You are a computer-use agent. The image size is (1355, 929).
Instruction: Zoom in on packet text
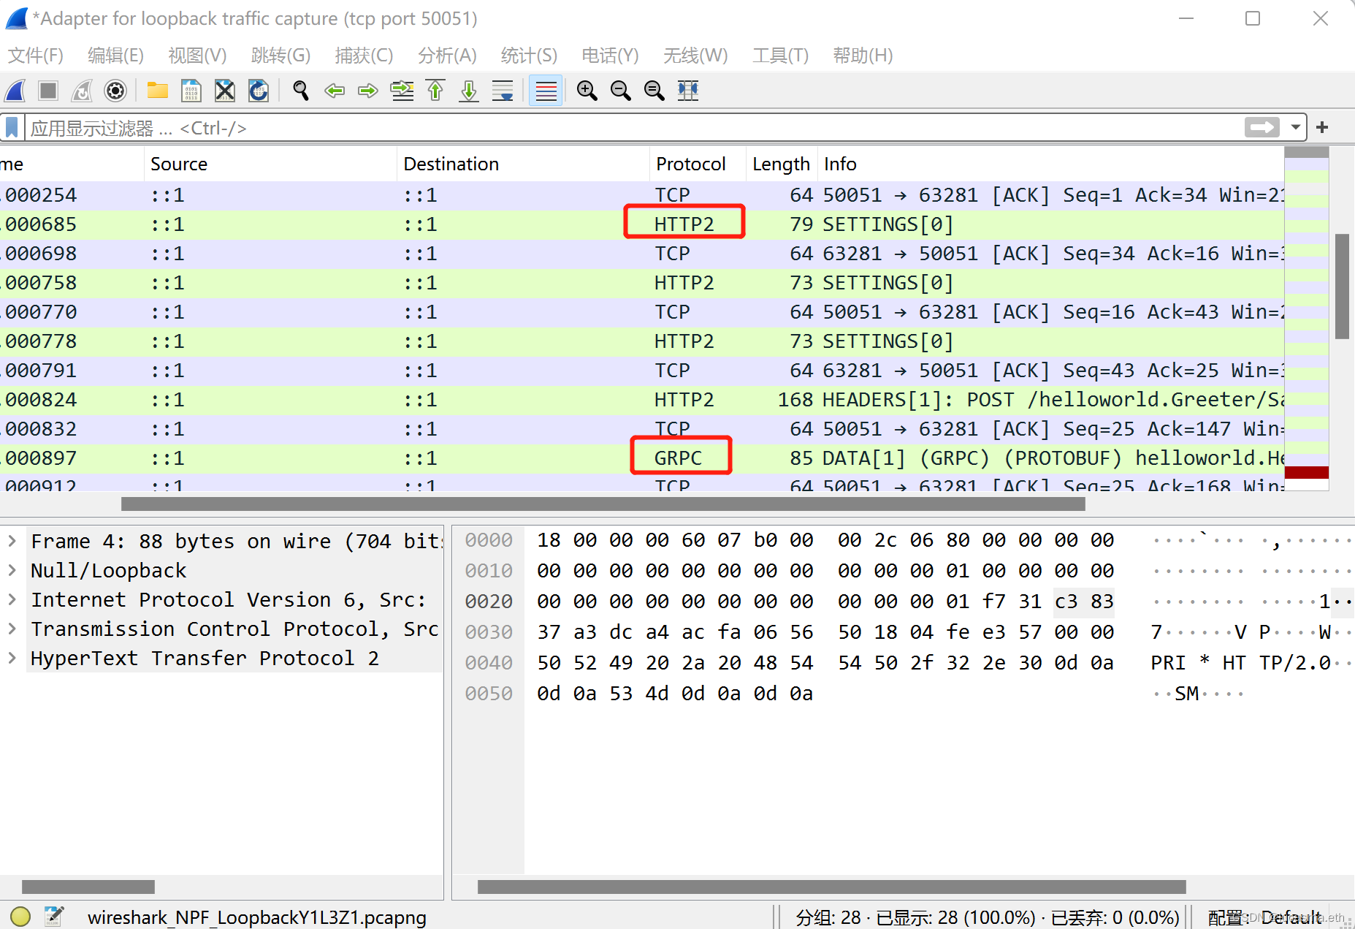click(587, 91)
